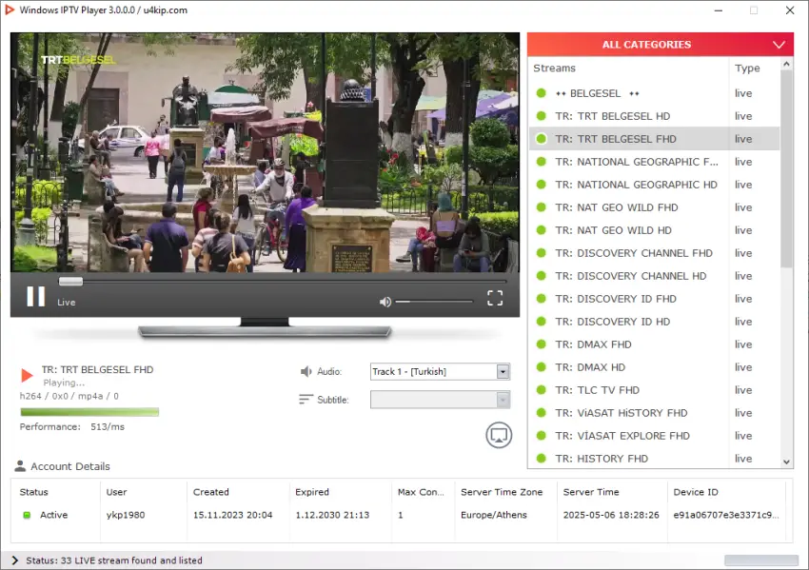
Task: Select TR: NAT GEO WILD HD stream
Action: pyautogui.click(x=654, y=230)
